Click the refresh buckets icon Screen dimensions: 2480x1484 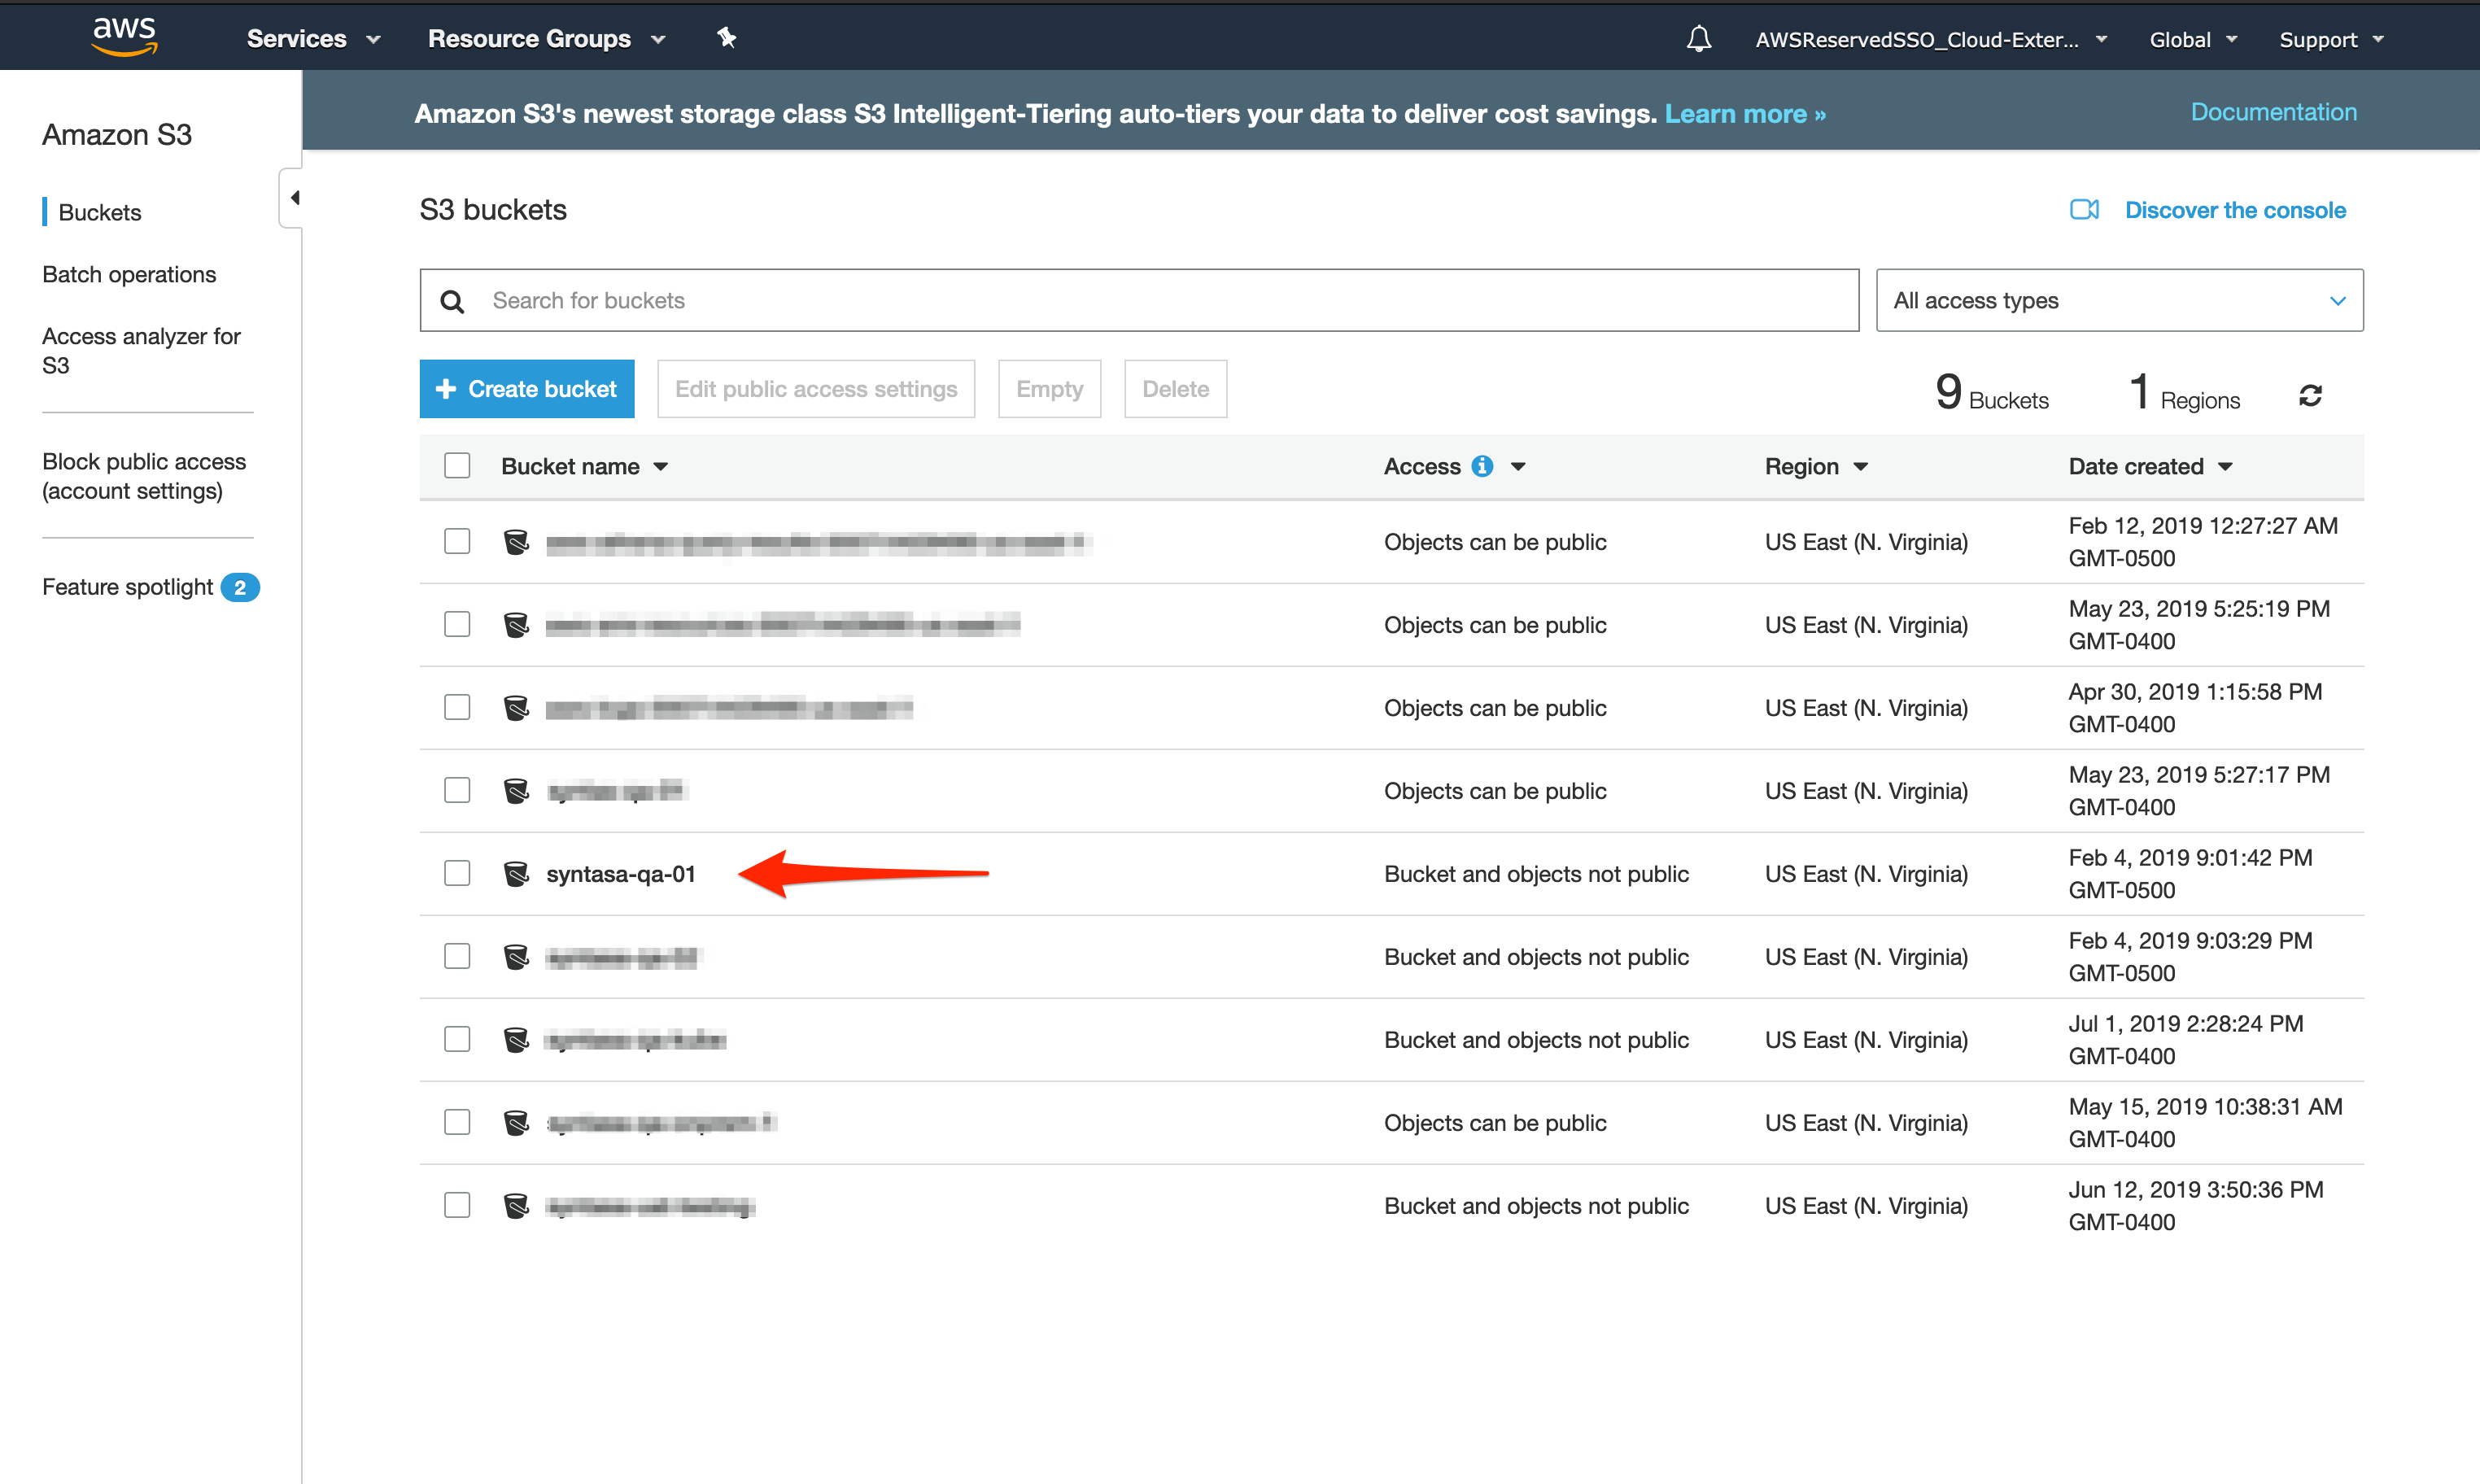click(2310, 396)
